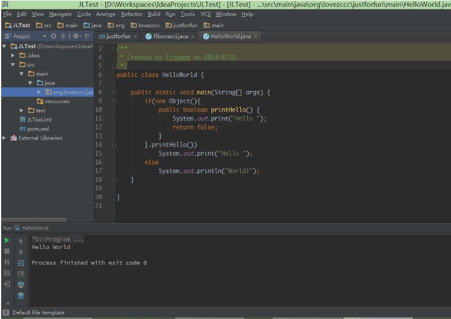Toggle tool window bars in status bar corner

point(6,313)
